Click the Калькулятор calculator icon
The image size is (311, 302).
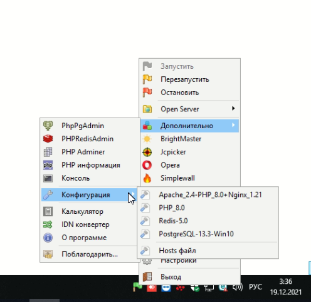[x=48, y=211]
